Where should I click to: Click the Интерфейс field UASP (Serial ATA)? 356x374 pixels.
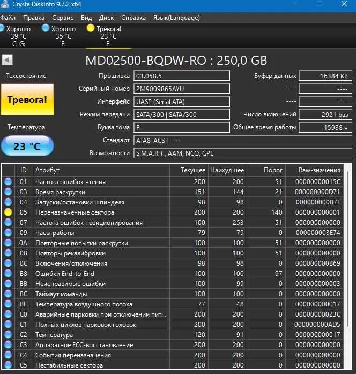(x=182, y=101)
